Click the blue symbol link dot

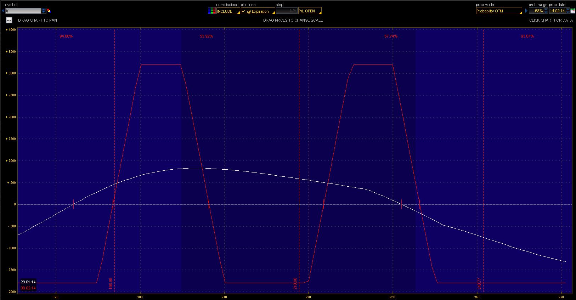click(3, 11)
